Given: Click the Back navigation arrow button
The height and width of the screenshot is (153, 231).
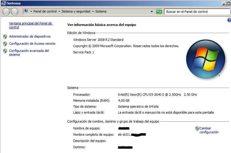Looking at the screenshot, I should (x=6, y=12).
